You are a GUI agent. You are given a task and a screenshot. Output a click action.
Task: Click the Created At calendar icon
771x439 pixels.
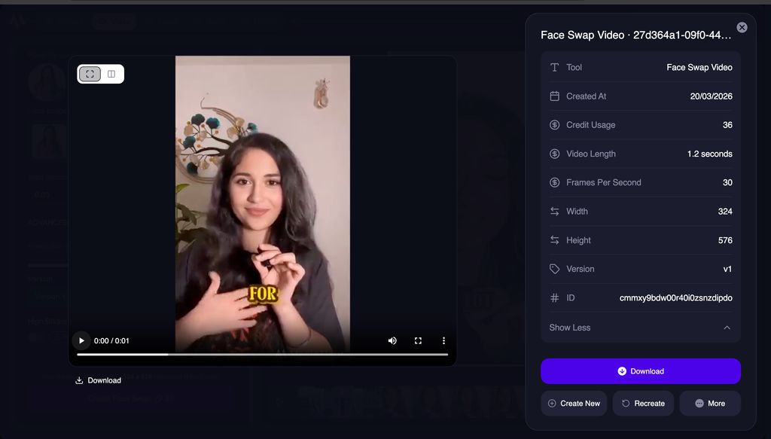(555, 96)
